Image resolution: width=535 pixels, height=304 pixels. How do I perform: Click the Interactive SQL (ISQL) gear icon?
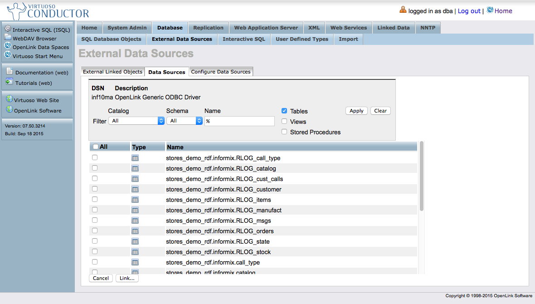pyautogui.click(x=8, y=29)
